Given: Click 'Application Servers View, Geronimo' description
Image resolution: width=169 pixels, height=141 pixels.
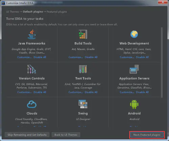Looking at the screenshot, I should 134,86.
